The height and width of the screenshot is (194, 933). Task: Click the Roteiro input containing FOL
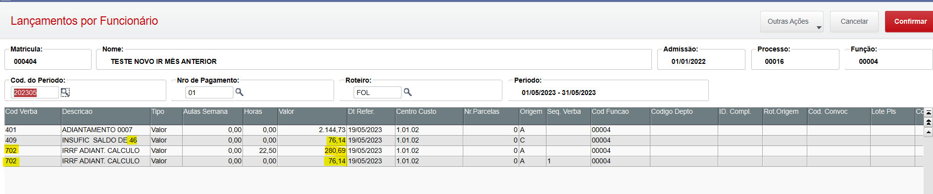point(377,93)
